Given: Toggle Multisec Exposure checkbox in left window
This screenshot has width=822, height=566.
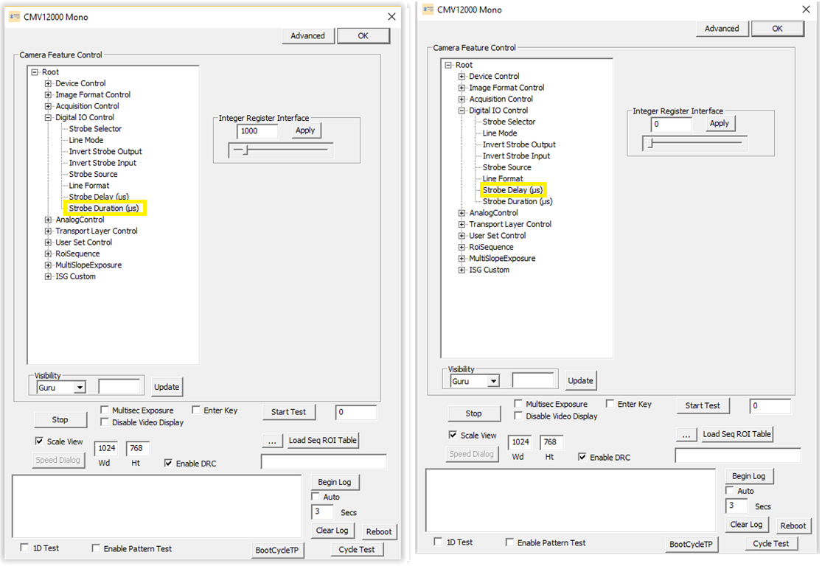Looking at the screenshot, I should coord(105,410).
